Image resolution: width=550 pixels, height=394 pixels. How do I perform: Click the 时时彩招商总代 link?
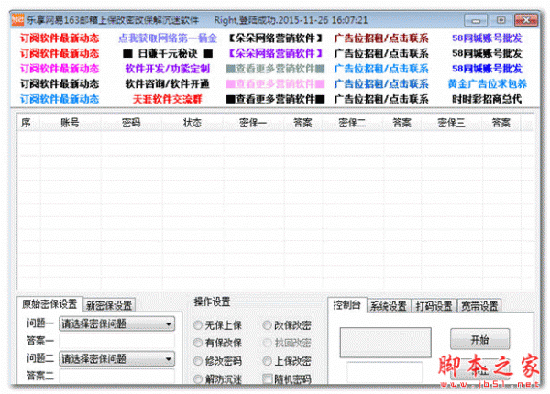[x=488, y=99]
